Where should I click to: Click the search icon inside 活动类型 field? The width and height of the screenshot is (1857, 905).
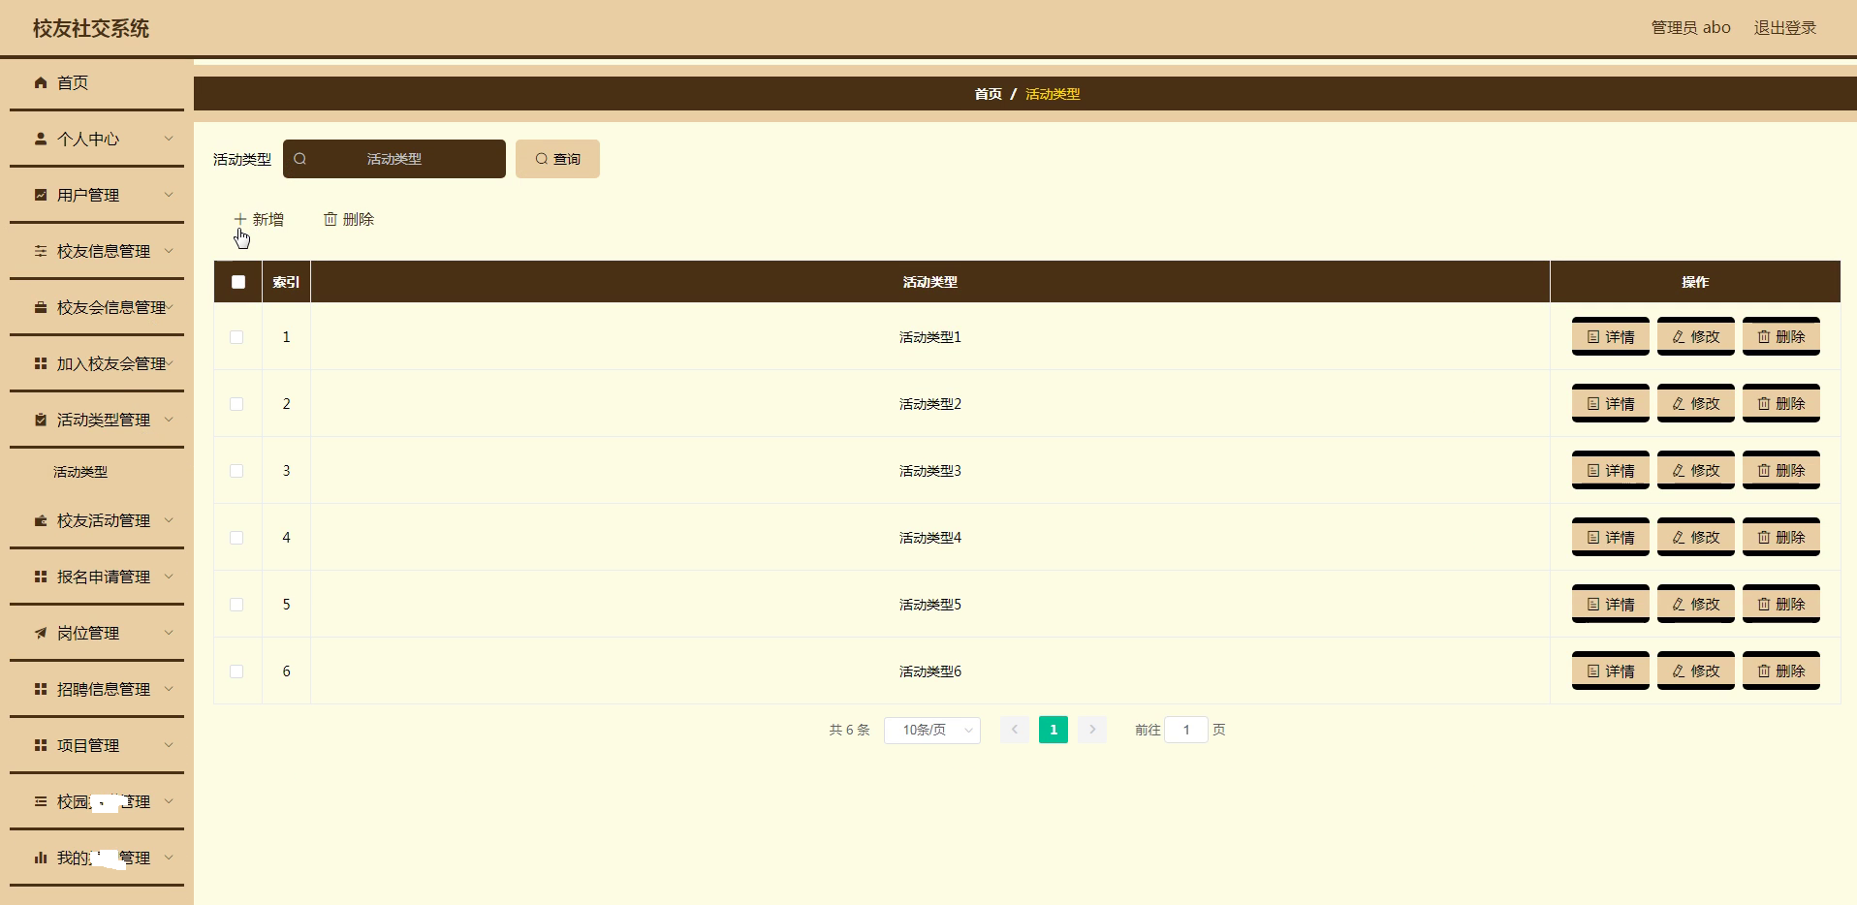[x=300, y=159]
